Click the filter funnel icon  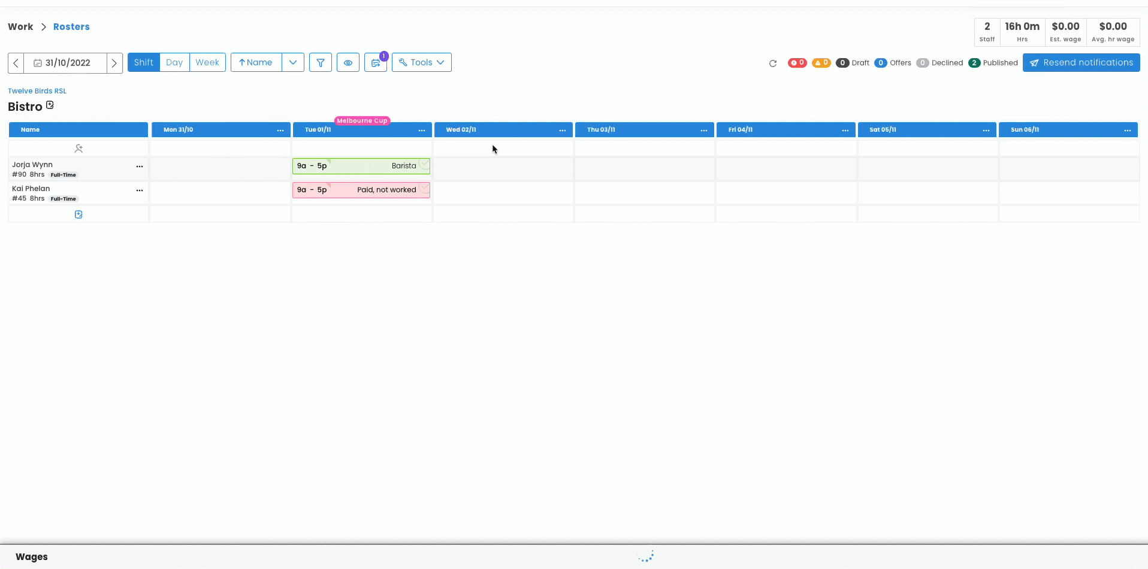pyautogui.click(x=321, y=63)
